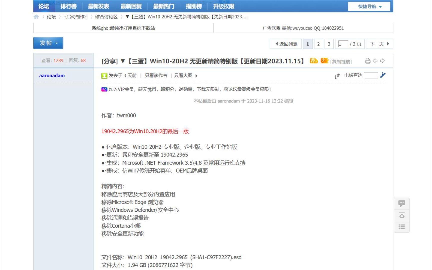Click the page number input field

pyautogui.click(x=343, y=44)
